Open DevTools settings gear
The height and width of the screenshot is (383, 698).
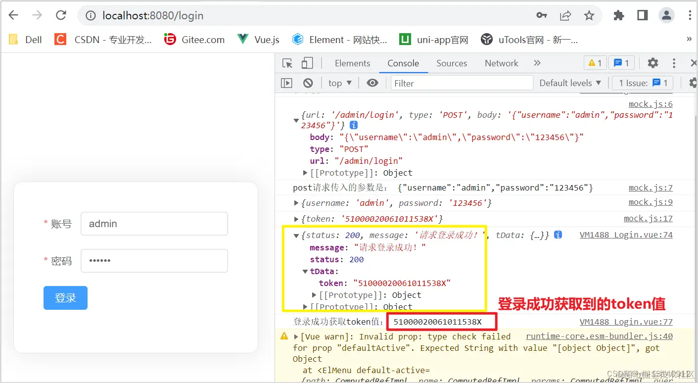tap(653, 63)
